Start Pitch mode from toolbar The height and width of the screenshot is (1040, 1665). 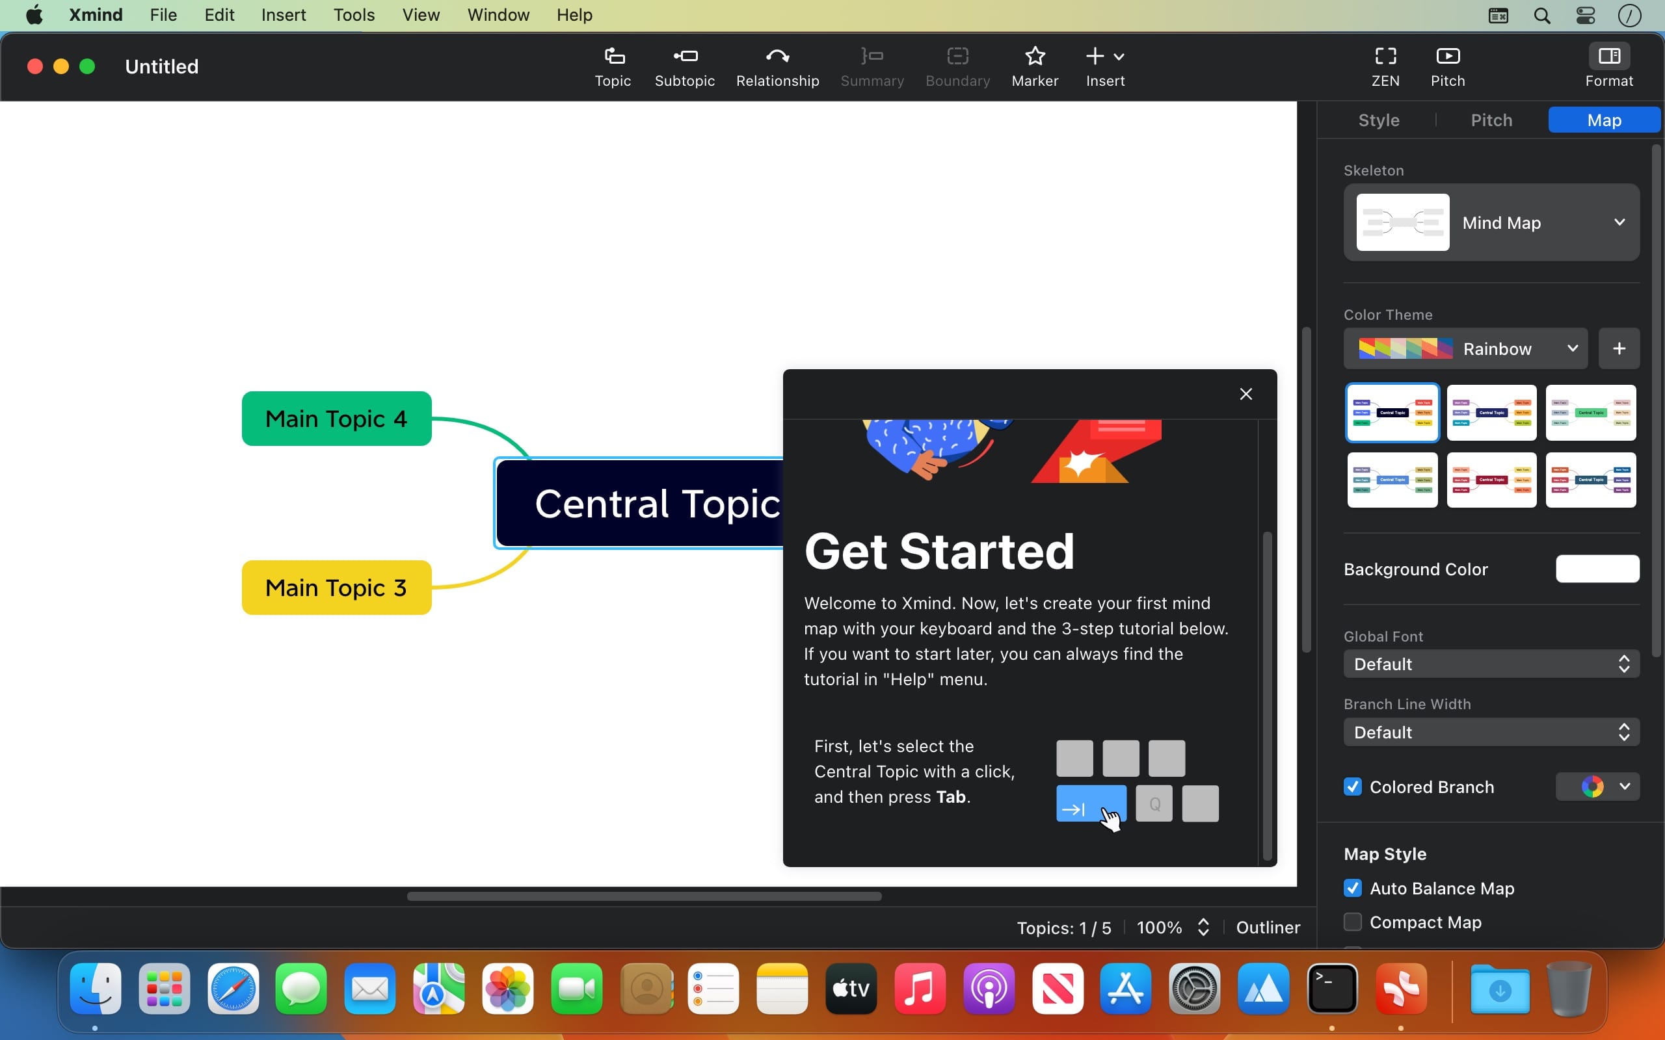1447,67
